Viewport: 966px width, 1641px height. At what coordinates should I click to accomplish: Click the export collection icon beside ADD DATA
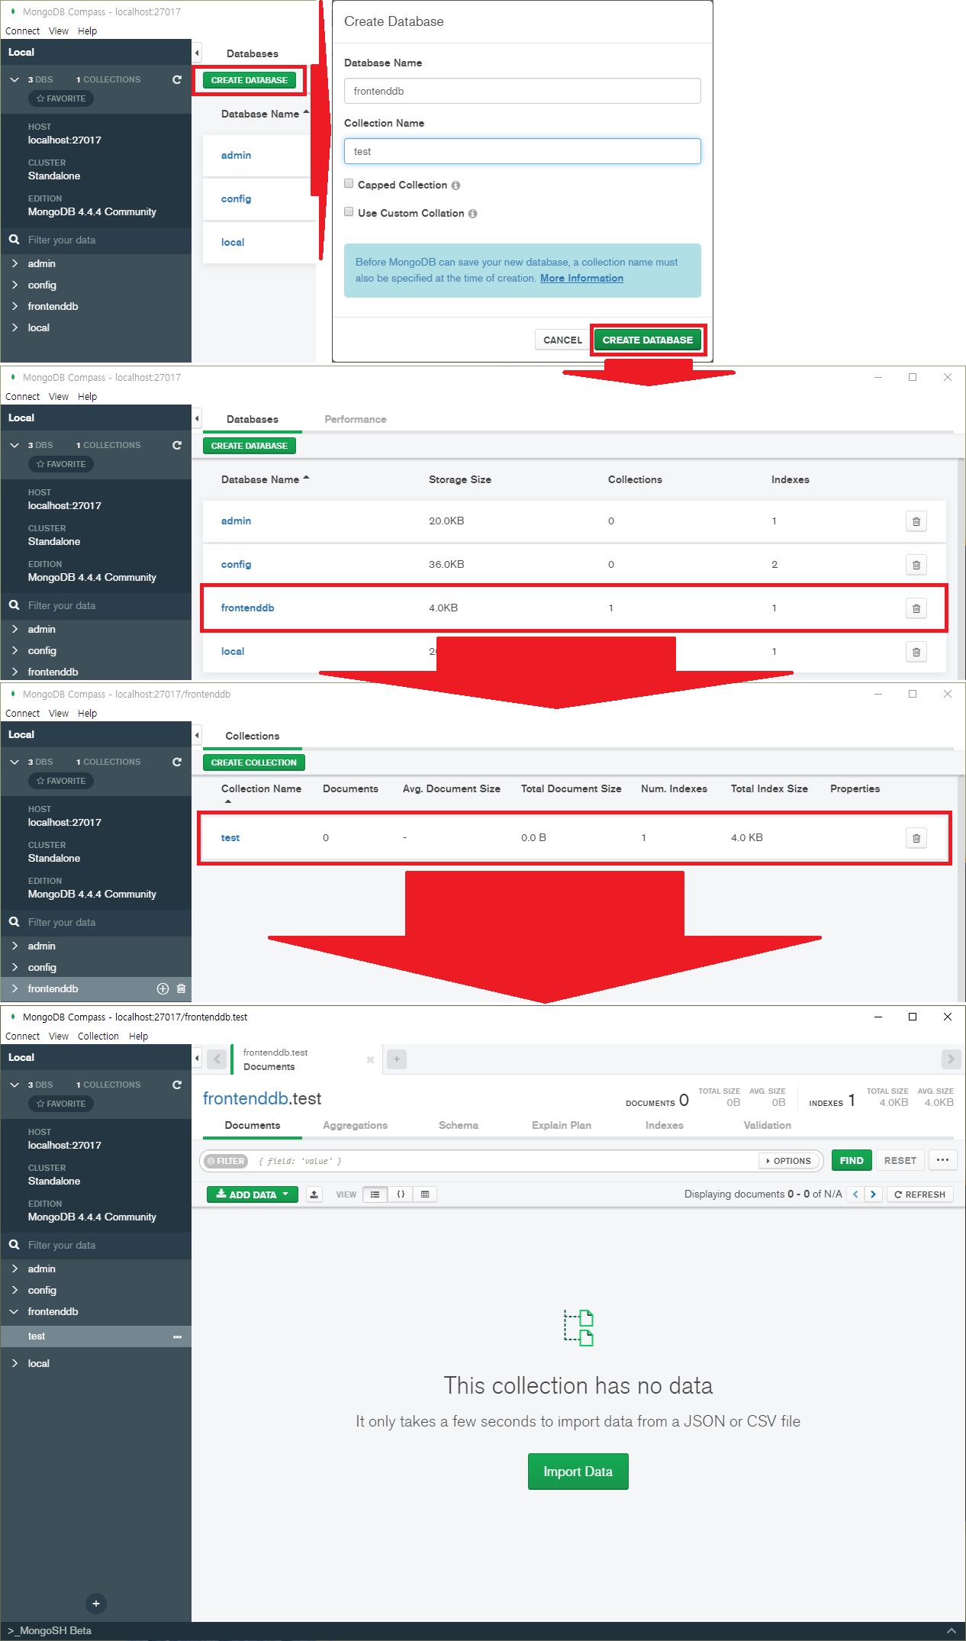point(314,1194)
